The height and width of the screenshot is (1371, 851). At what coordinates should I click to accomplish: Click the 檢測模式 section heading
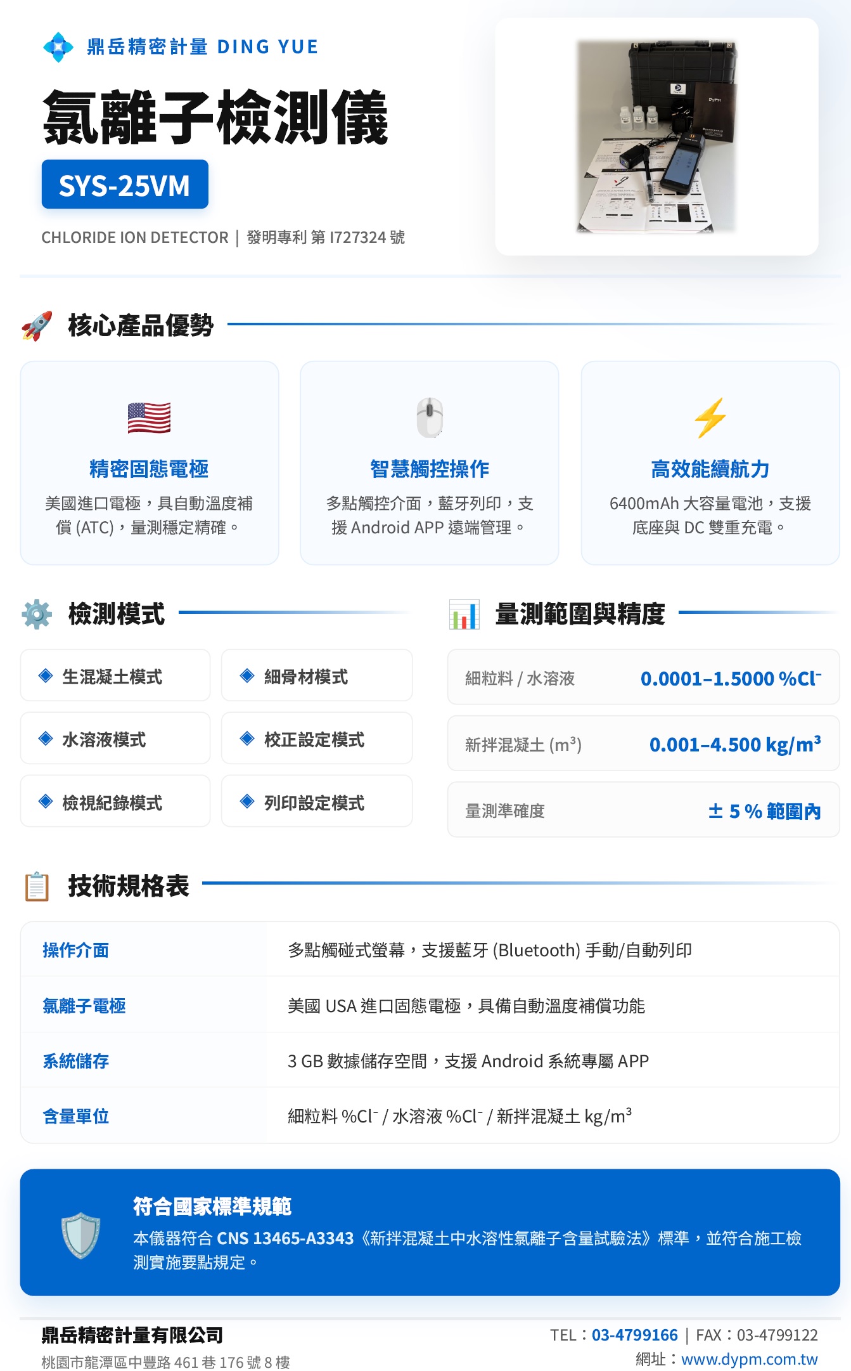pyautogui.click(x=117, y=614)
